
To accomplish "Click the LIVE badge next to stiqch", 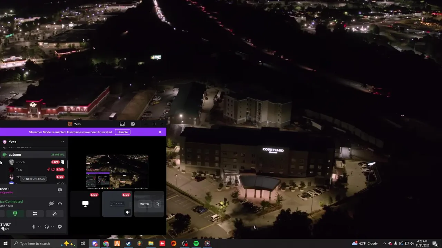I will 55,162.
